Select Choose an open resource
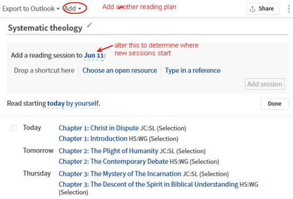Viewport: 293px width, 199px height. 119,70
